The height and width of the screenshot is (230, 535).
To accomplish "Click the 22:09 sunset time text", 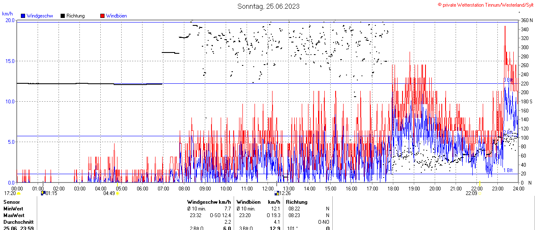I will pos(471,193).
